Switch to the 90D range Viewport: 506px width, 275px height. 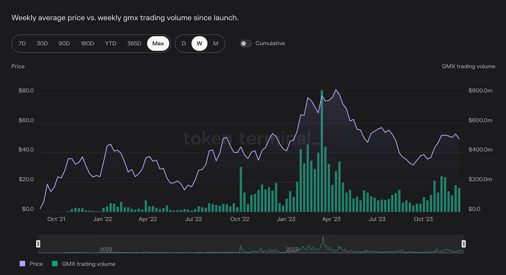click(64, 43)
